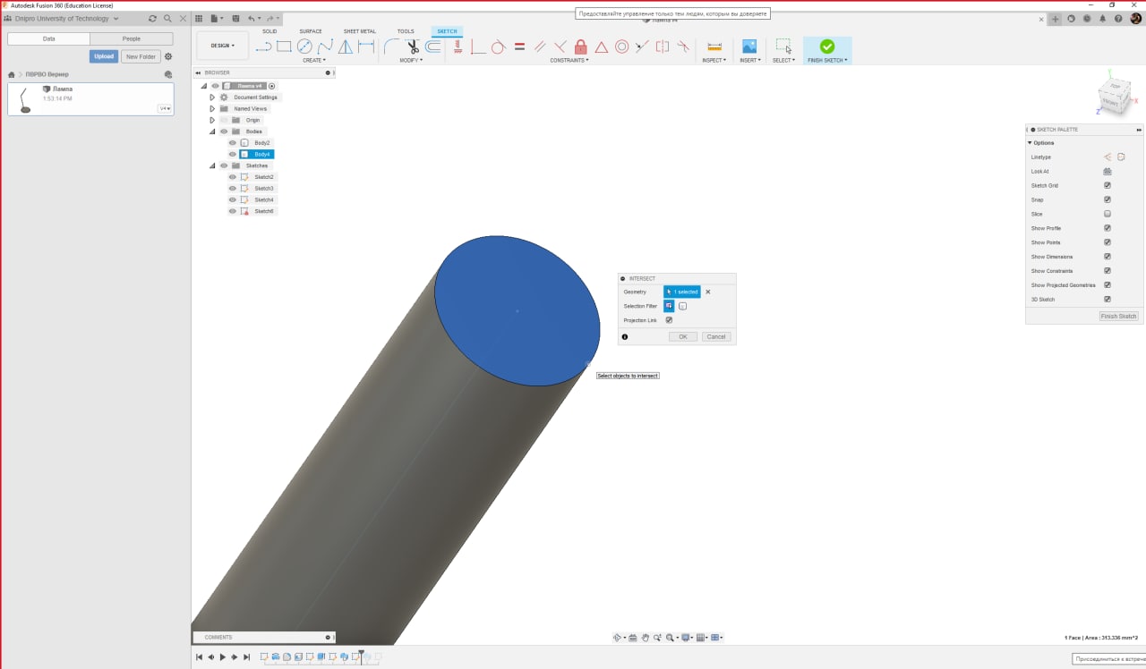
Task: Collapse the Sketches folder
Action: (212, 165)
